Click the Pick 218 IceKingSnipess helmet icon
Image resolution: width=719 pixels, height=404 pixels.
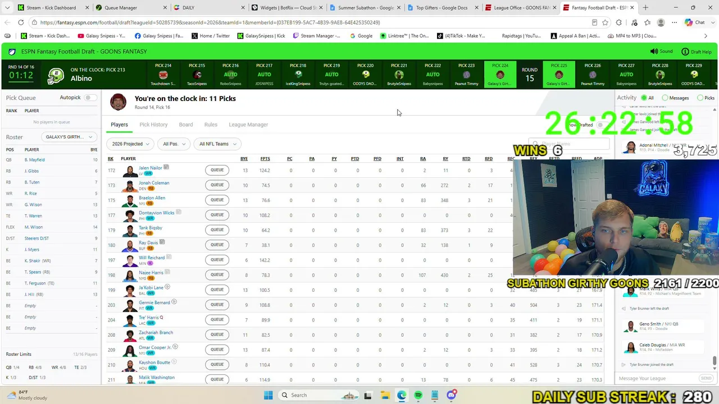[298, 74]
